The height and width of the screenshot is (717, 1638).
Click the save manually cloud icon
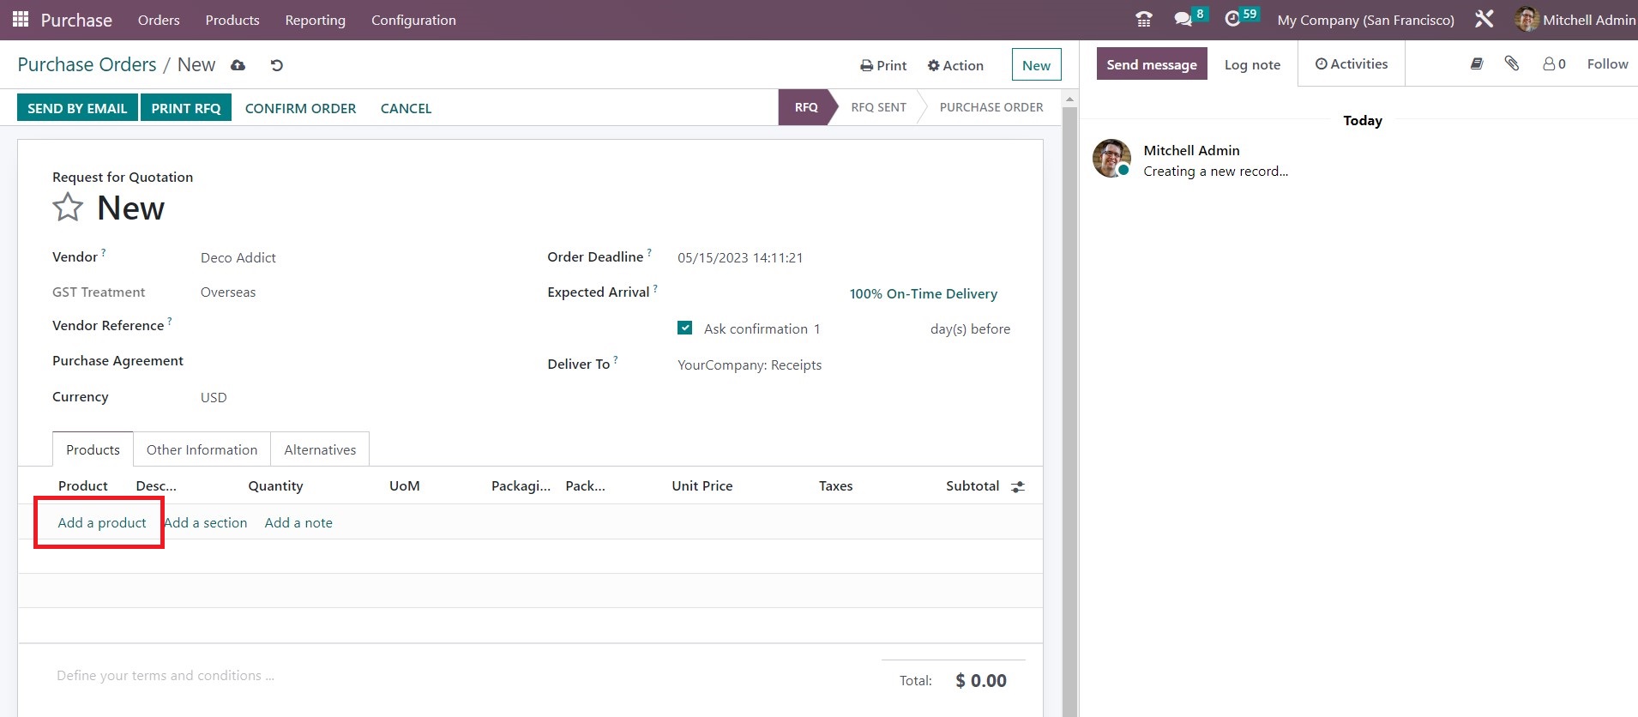(x=238, y=65)
